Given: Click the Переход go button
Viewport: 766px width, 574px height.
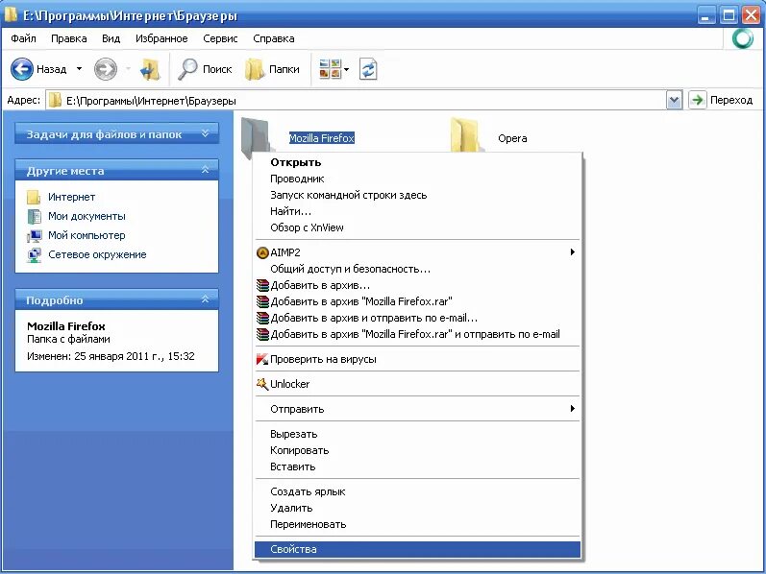Looking at the screenshot, I should (721, 100).
